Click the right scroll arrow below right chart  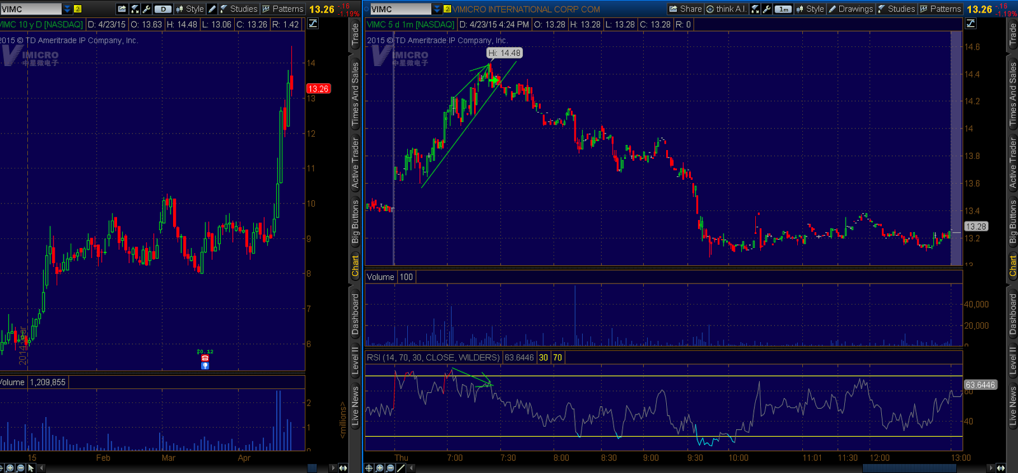tap(991, 468)
